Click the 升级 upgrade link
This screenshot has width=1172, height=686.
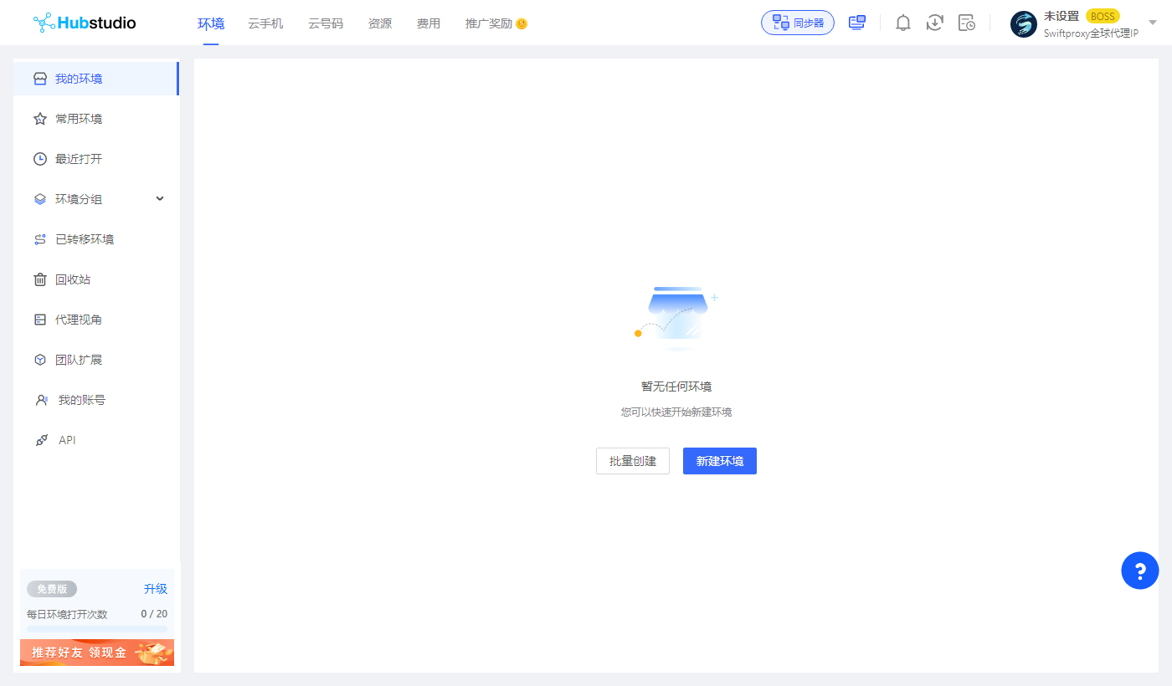156,588
